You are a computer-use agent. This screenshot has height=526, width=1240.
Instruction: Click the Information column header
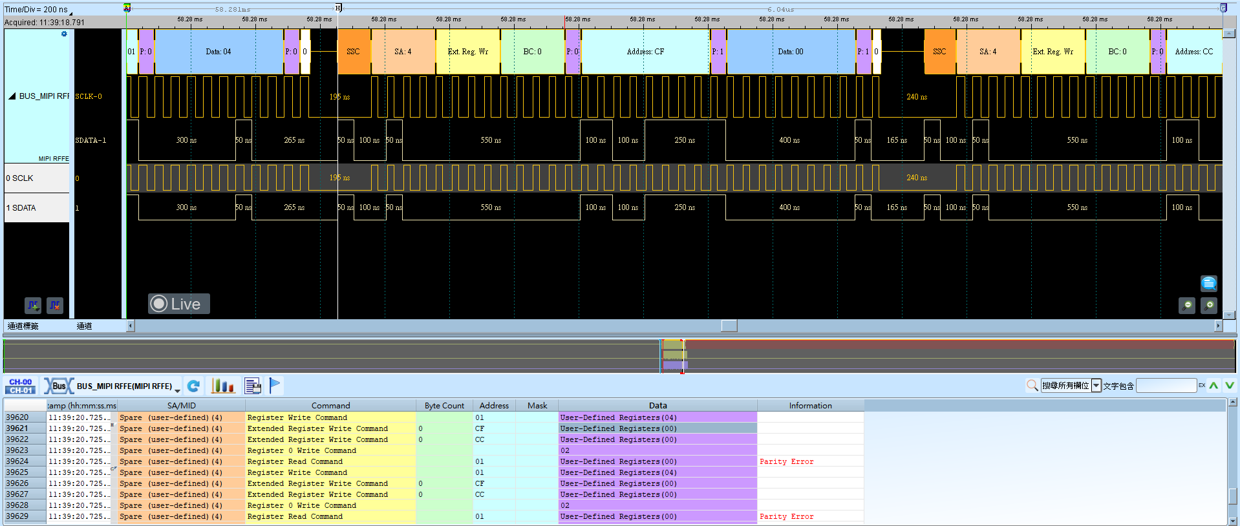pyautogui.click(x=810, y=406)
